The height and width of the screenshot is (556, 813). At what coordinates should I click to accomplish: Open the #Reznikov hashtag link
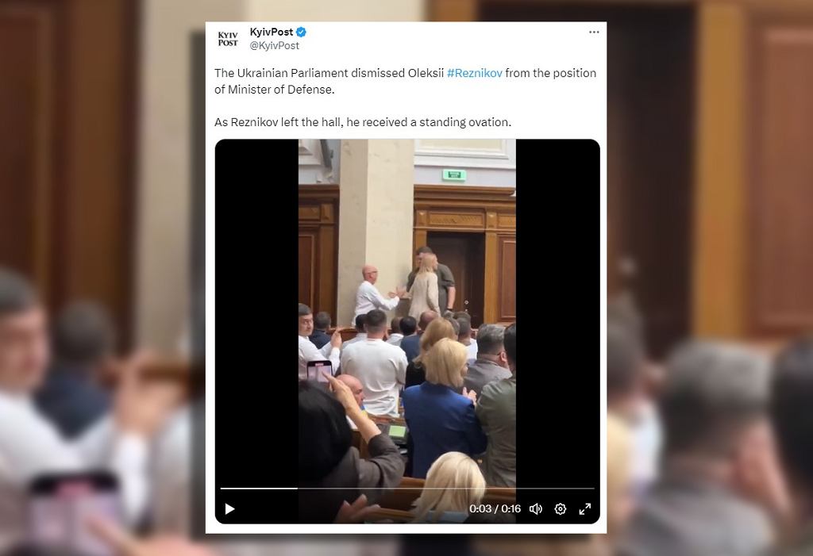pyautogui.click(x=475, y=73)
